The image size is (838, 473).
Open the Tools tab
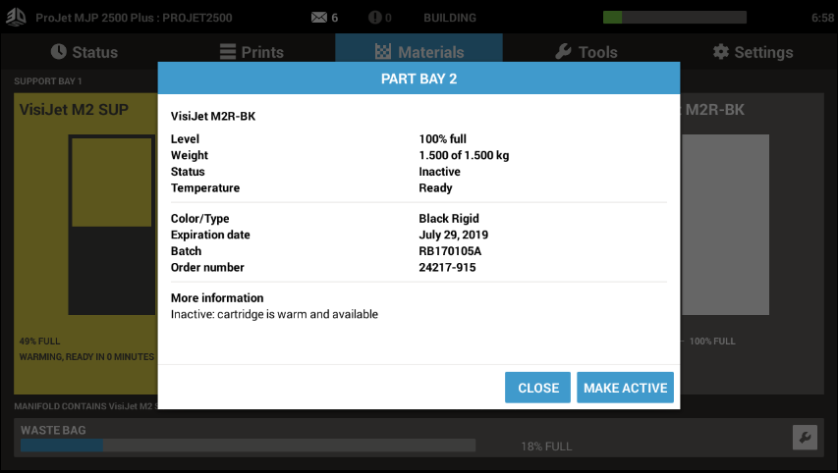(x=586, y=52)
